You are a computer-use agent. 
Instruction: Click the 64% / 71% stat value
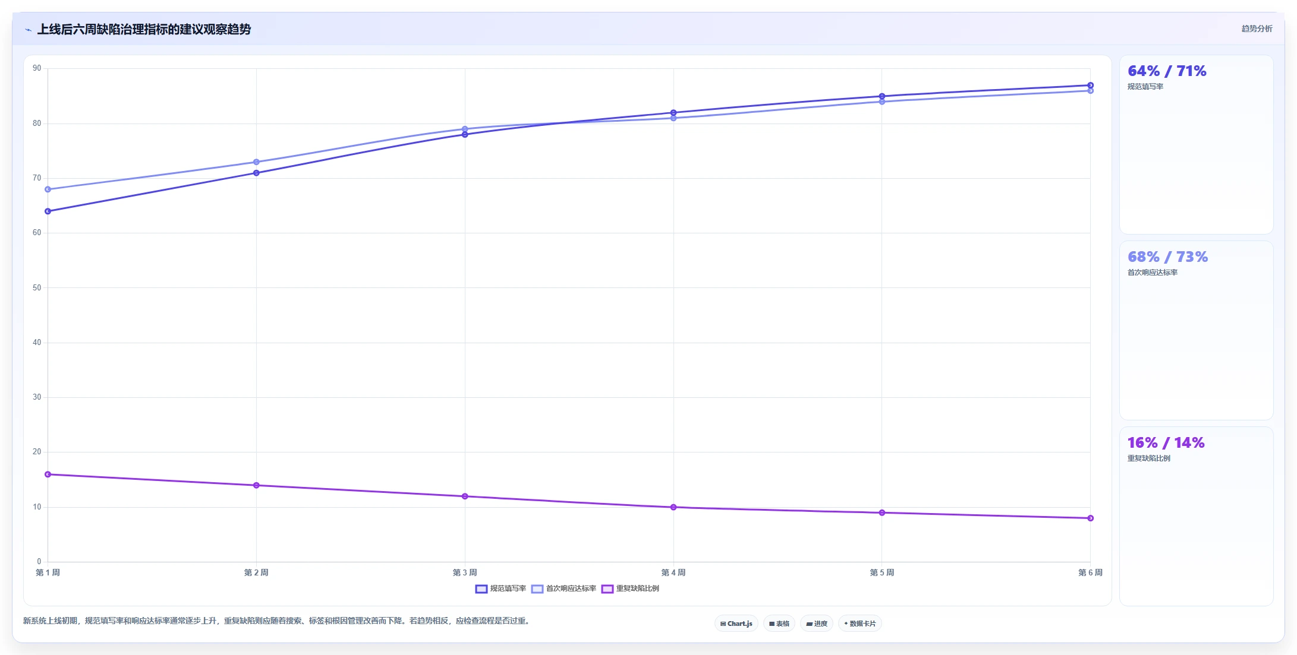pos(1167,71)
